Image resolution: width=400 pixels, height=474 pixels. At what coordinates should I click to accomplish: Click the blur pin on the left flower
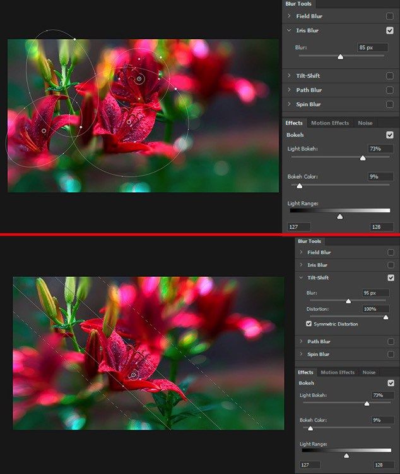tap(44, 130)
